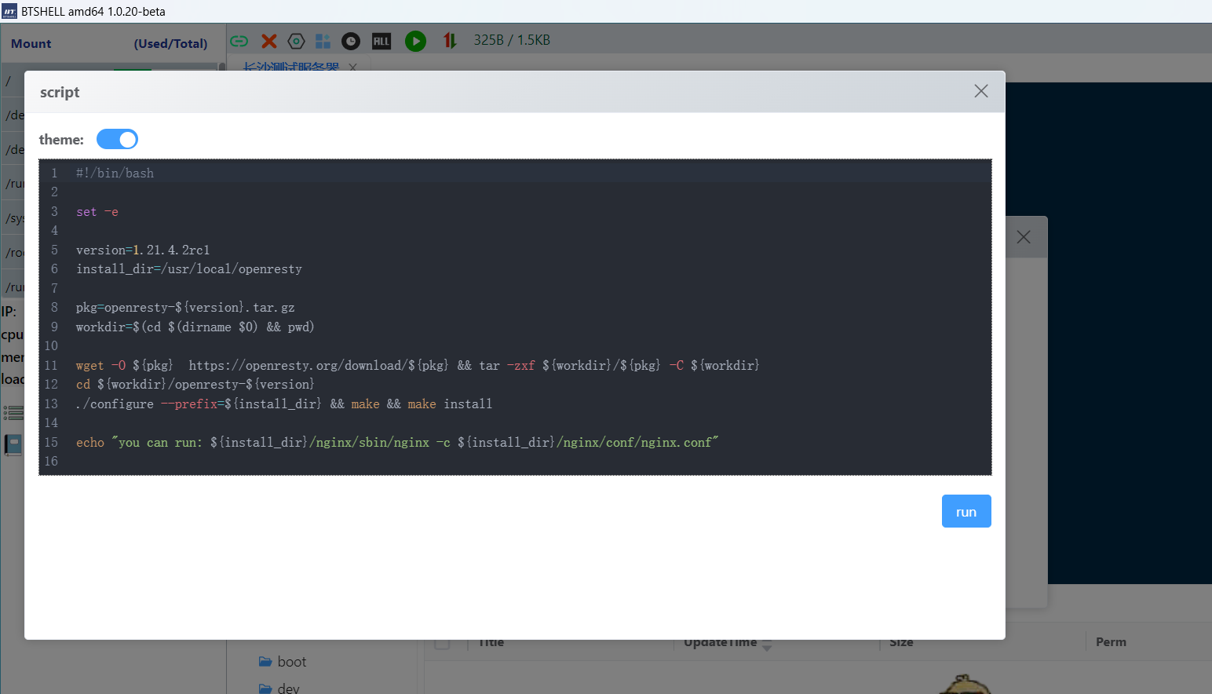Click the list icon in left sidebar
The width and height of the screenshot is (1212, 694).
point(13,412)
